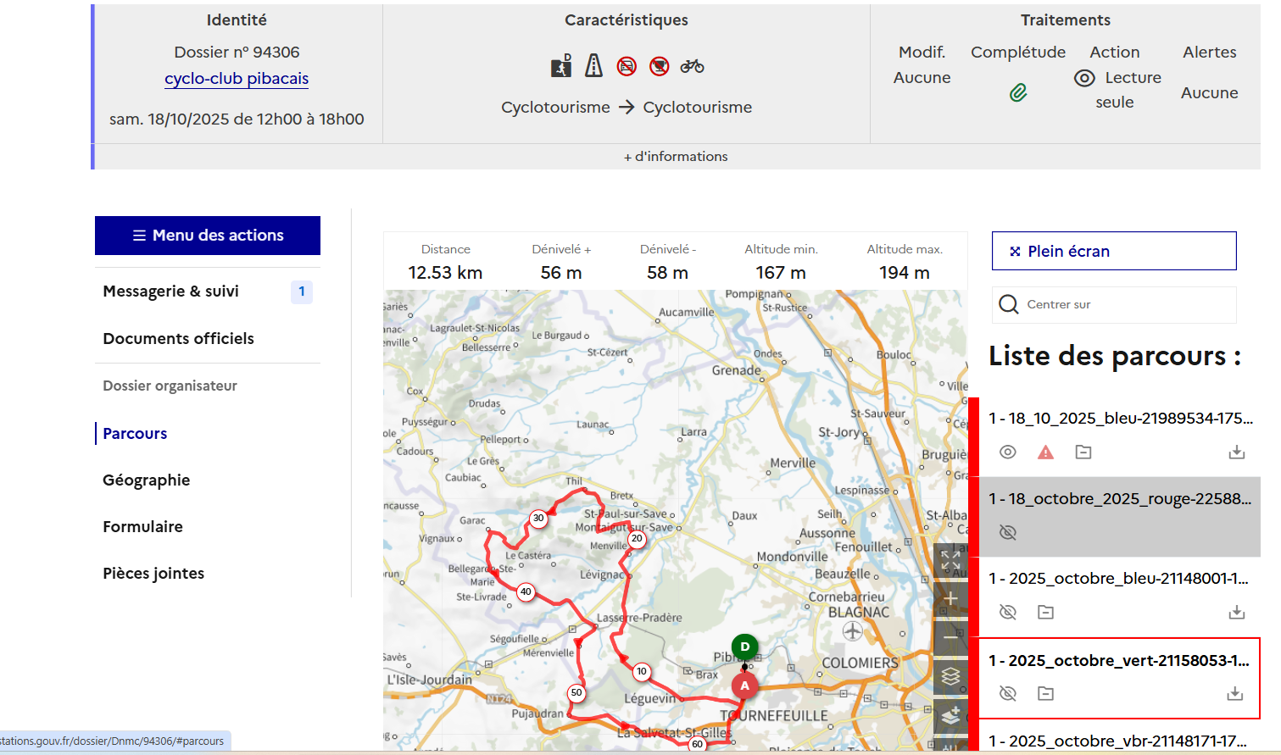Click the map fullscreen arrows icon
Image resolution: width=1281 pixels, height=755 pixels.
[950, 560]
